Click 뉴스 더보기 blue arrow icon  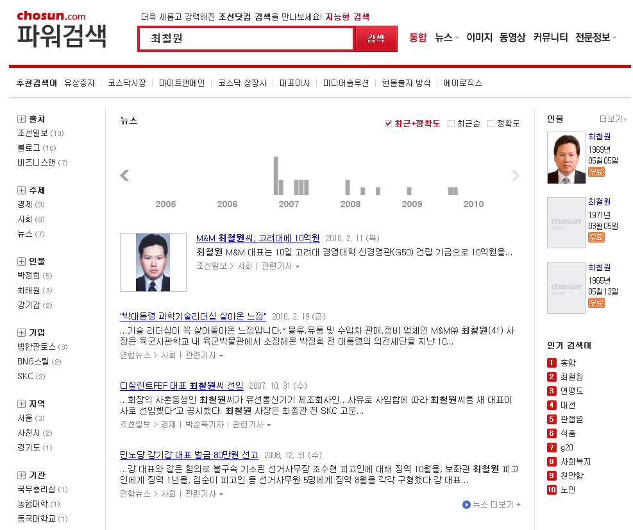(x=466, y=504)
